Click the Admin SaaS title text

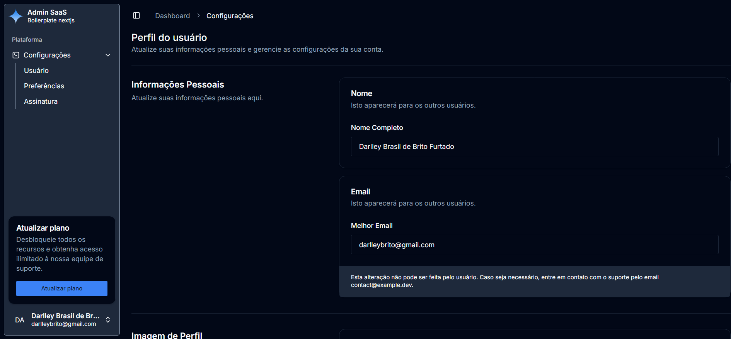pos(47,12)
